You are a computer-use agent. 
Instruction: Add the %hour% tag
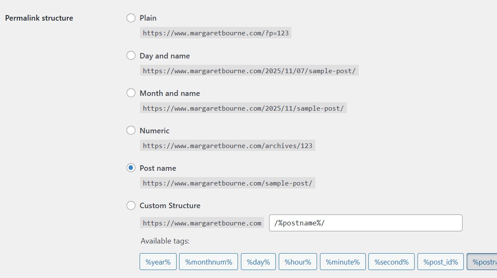click(298, 261)
